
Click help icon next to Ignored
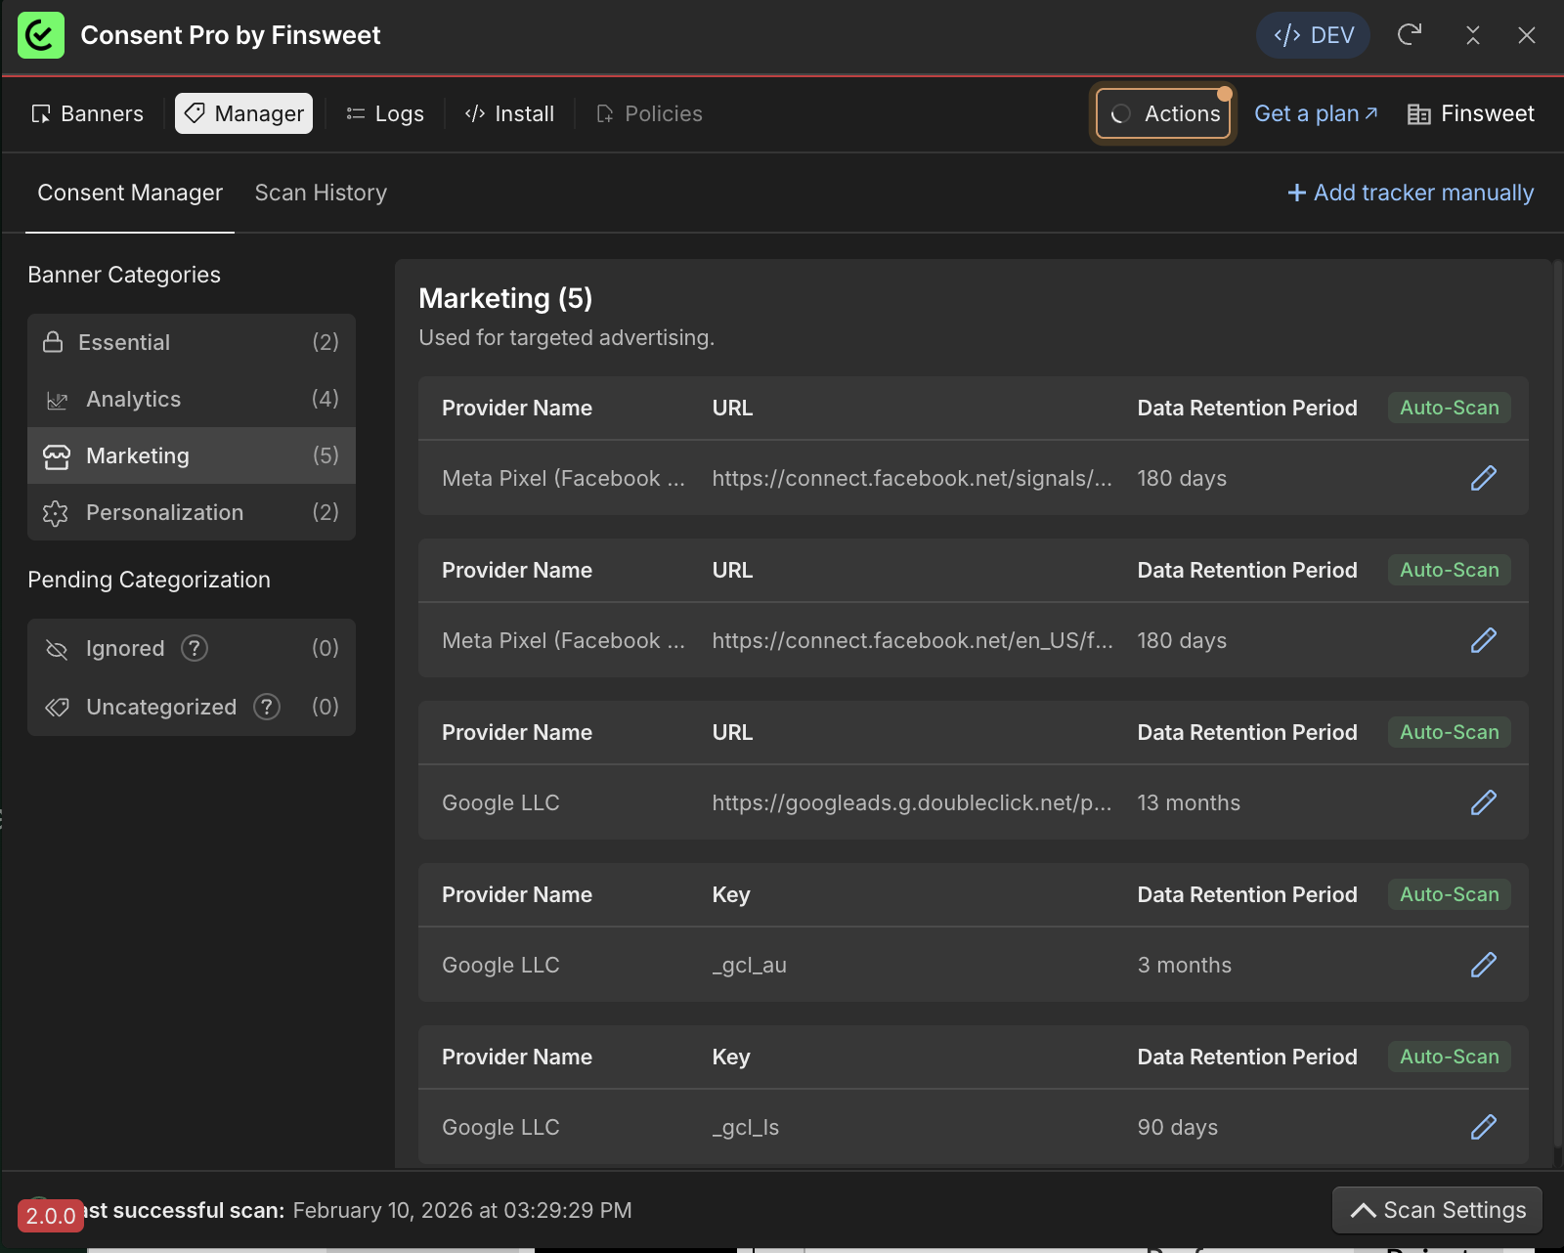coord(195,648)
